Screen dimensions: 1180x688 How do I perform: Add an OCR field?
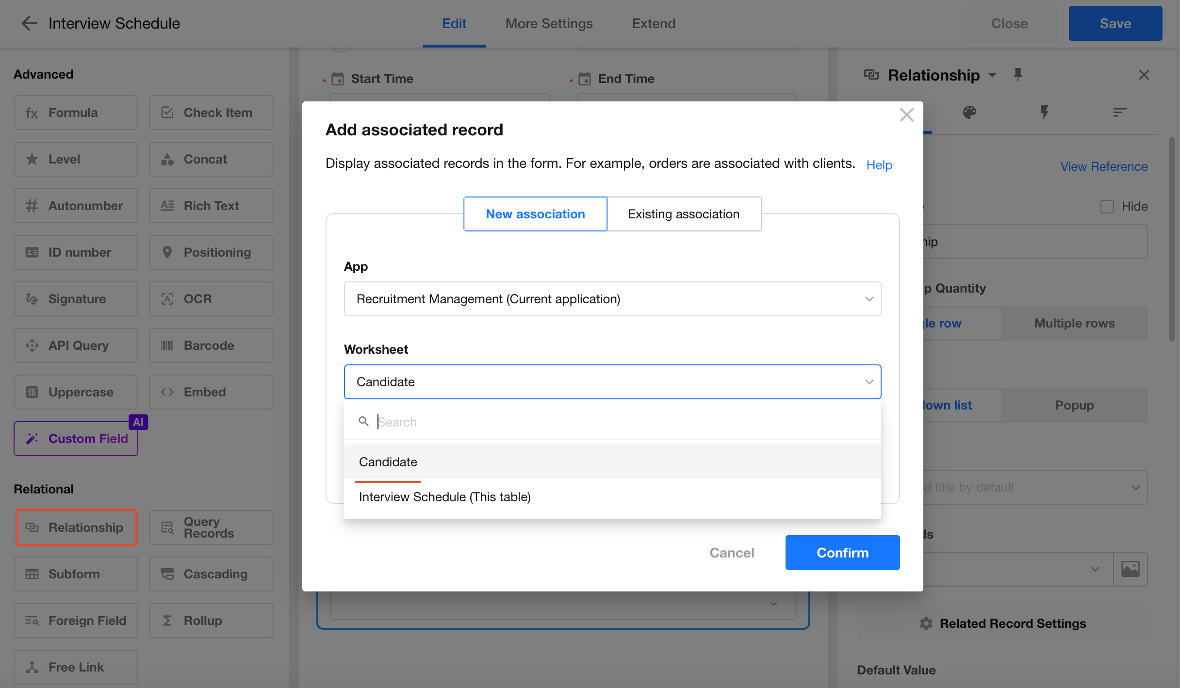(x=211, y=299)
